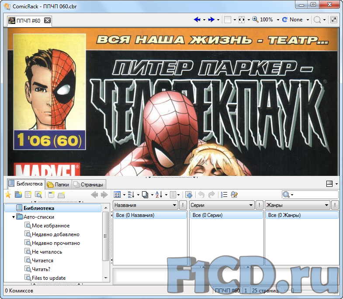Open the next page arrow dropdown
The image size is (343, 299).
coord(218,20)
